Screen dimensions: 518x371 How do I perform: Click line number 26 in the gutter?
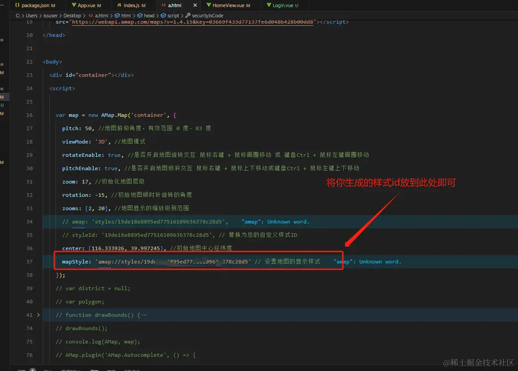point(29,115)
